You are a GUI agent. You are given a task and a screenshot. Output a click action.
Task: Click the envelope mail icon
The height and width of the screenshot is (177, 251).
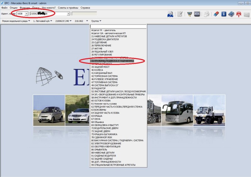pyautogui.click(x=247, y=14)
